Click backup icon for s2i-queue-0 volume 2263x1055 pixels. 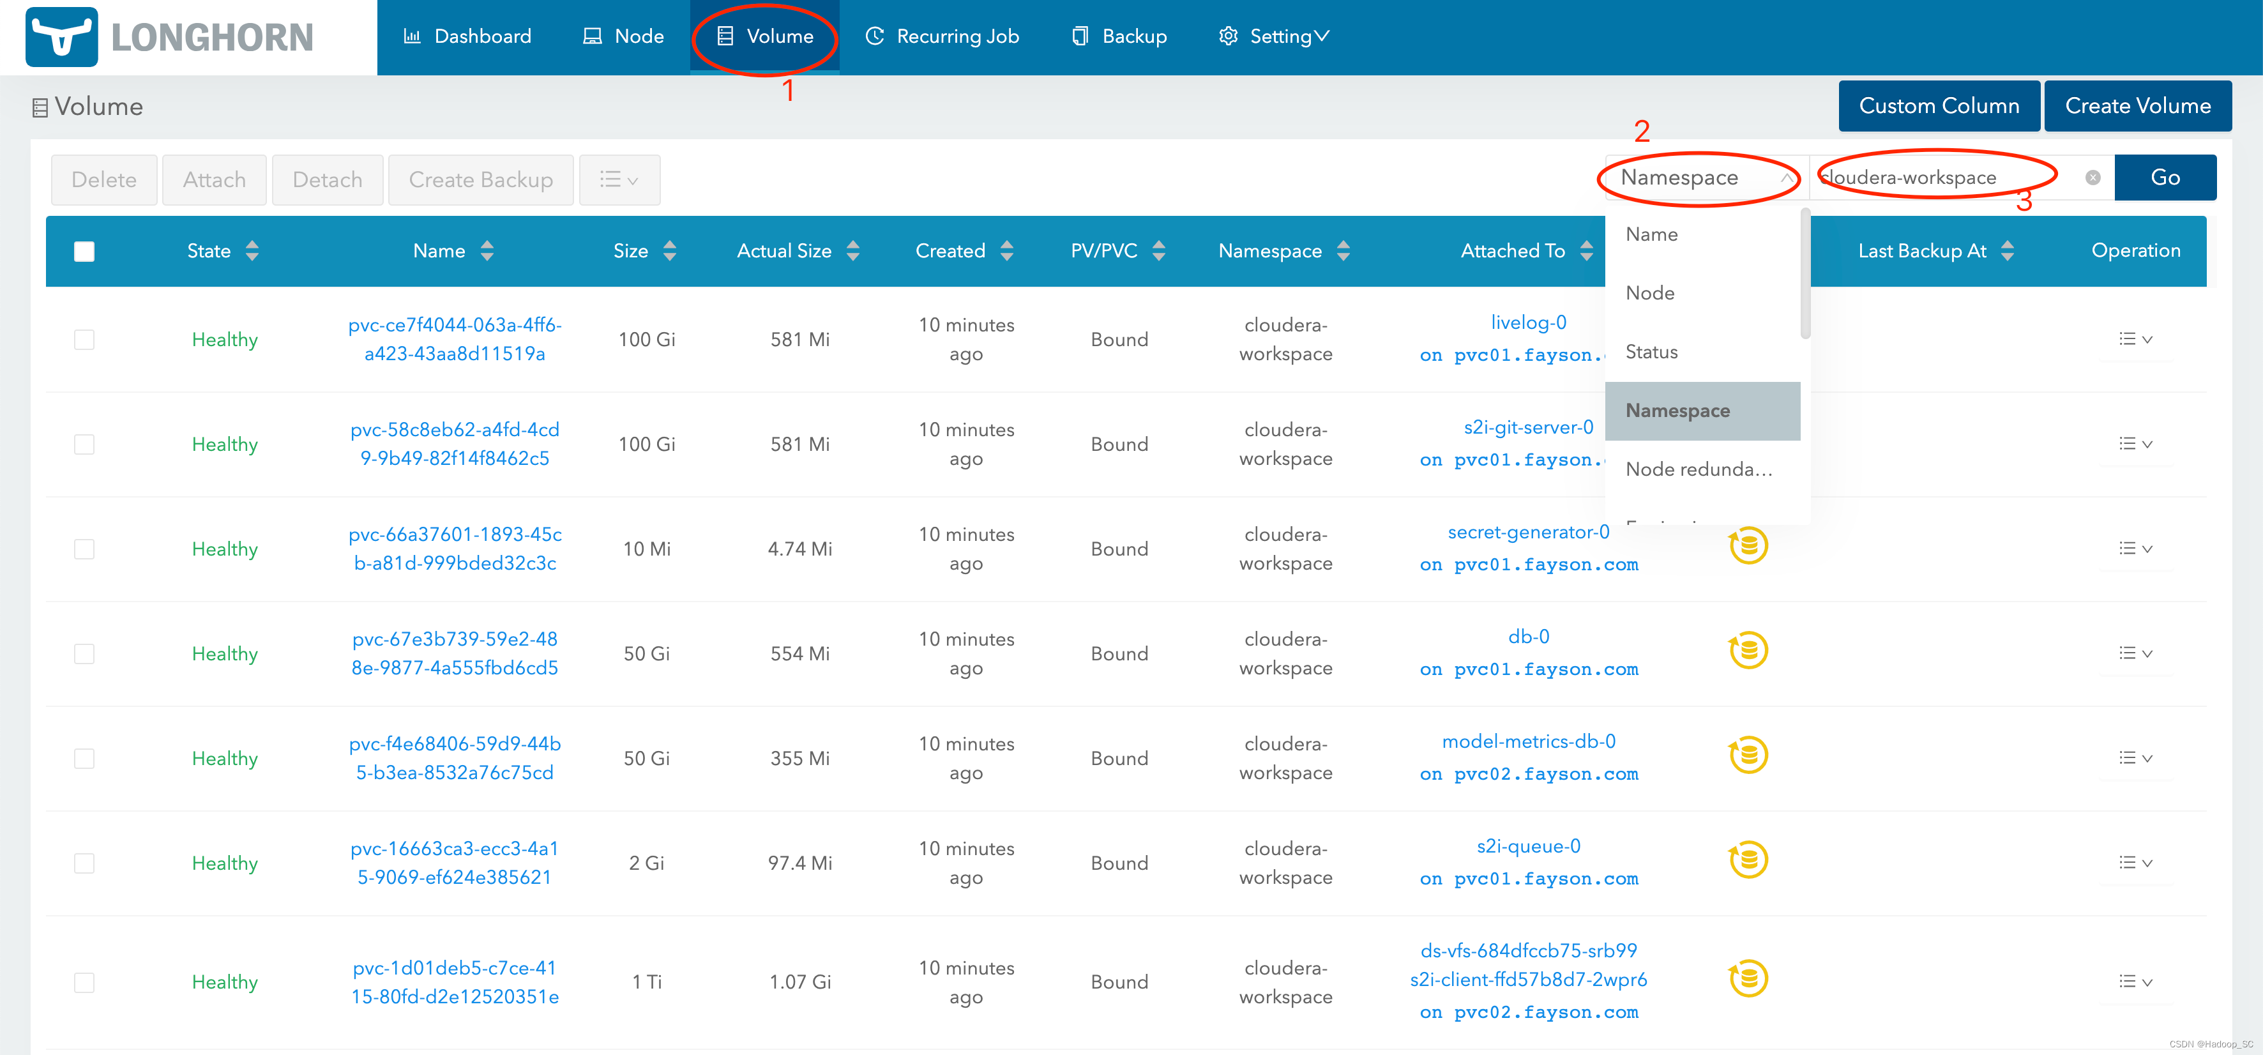point(1748,860)
